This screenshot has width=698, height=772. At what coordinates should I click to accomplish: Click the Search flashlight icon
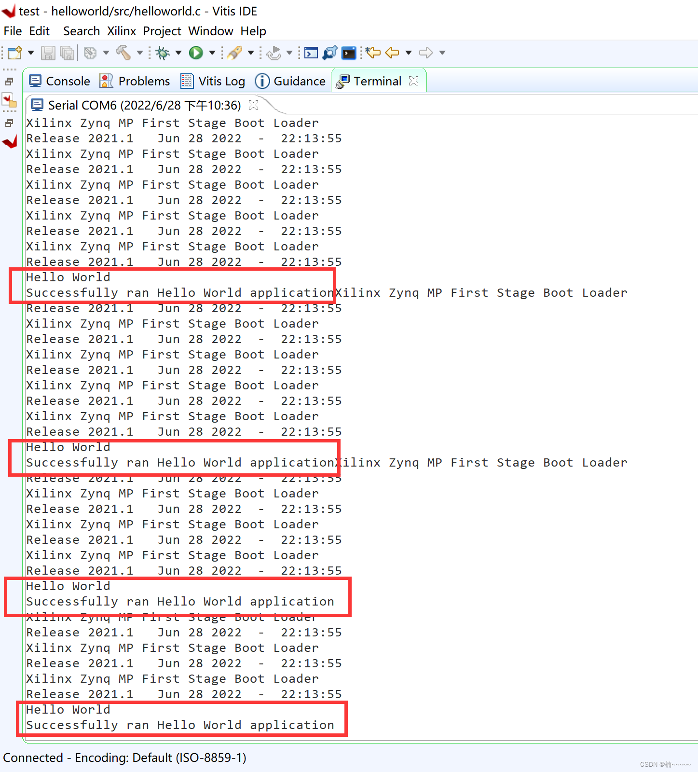pyautogui.click(x=234, y=53)
